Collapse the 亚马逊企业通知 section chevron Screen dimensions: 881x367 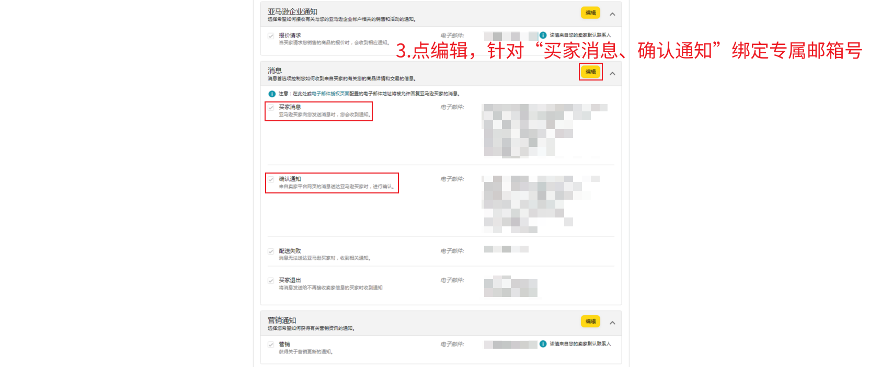click(612, 14)
